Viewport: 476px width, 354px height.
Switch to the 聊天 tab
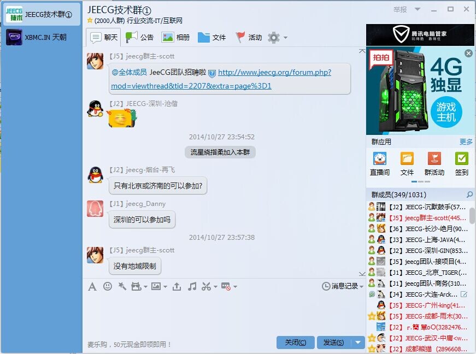103,37
